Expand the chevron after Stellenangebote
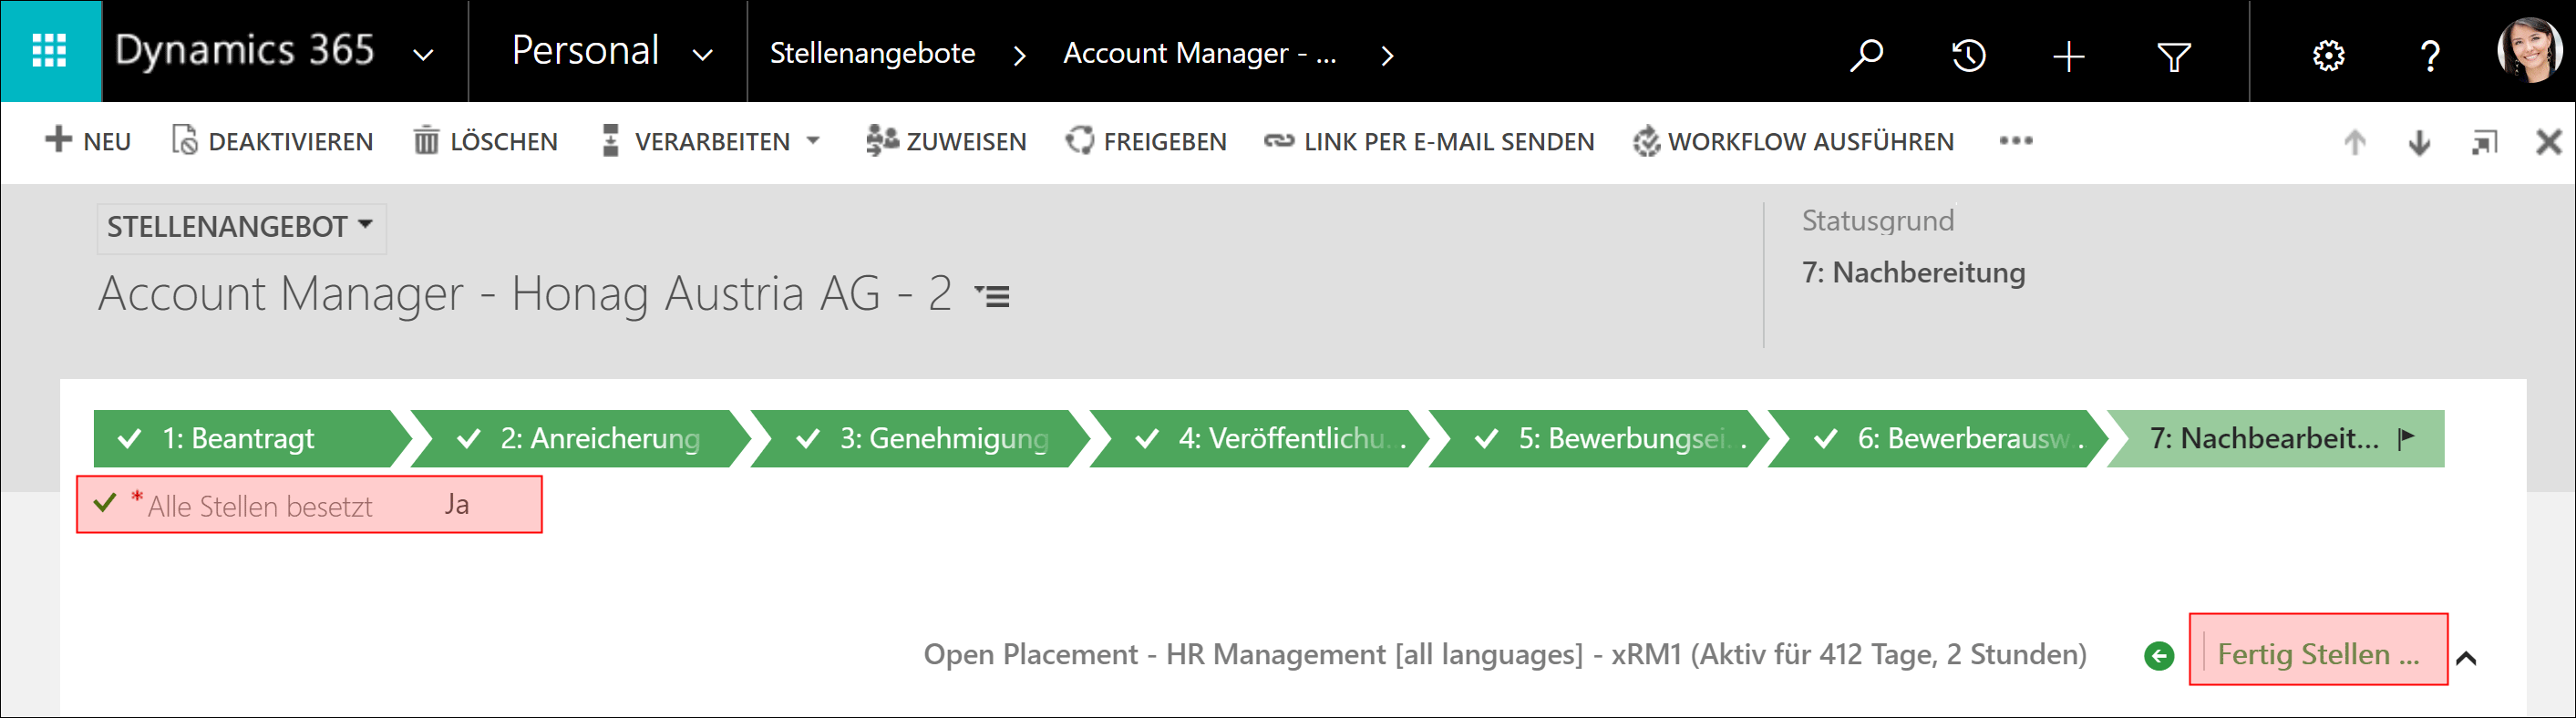This screenshot has height=718, width=2576. (x=1019, y=55)
